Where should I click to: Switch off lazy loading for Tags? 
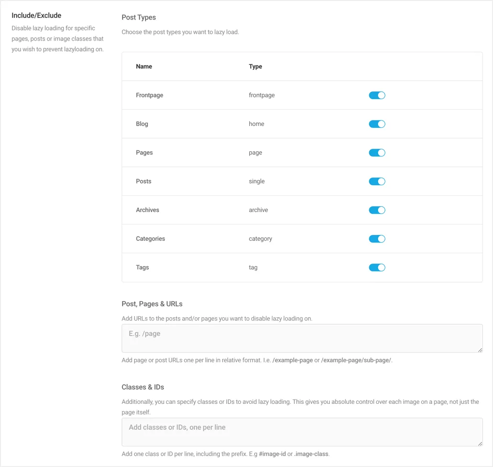(x=377, y=267)
